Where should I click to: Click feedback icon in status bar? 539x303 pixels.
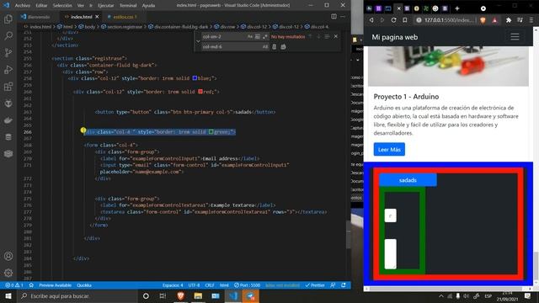(333, 285)
